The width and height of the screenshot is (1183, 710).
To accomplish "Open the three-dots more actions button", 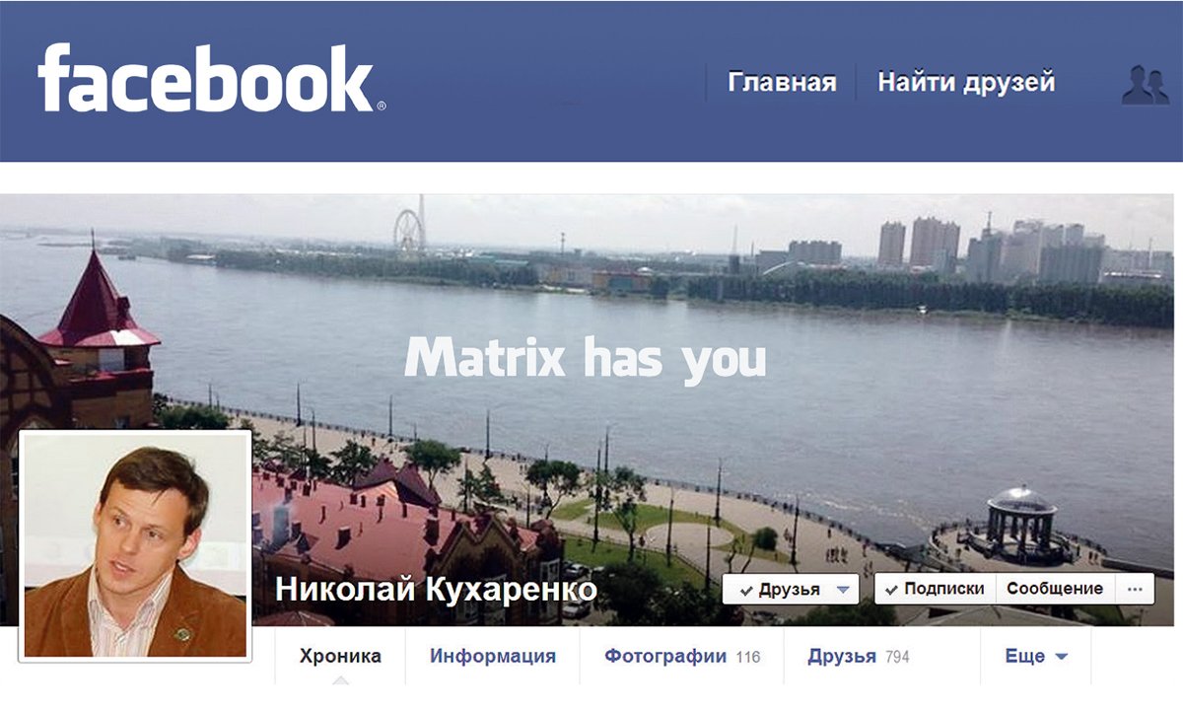I will (x=1135, y=589).
